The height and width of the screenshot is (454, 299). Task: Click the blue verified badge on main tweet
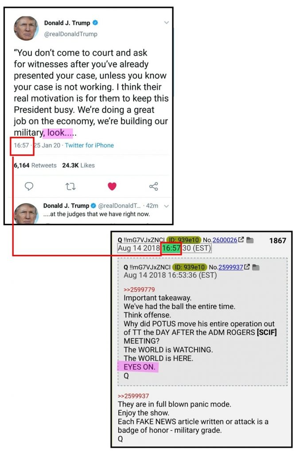click(95, 23)
